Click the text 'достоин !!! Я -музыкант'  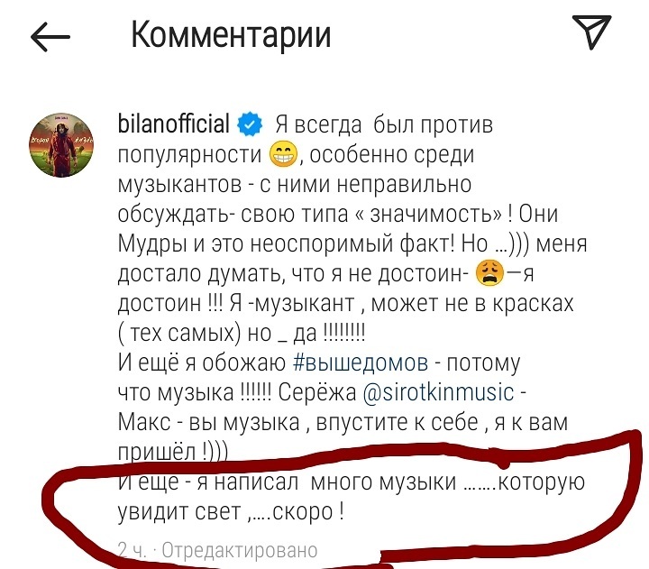pyautogui.click(x=236, y=303)
